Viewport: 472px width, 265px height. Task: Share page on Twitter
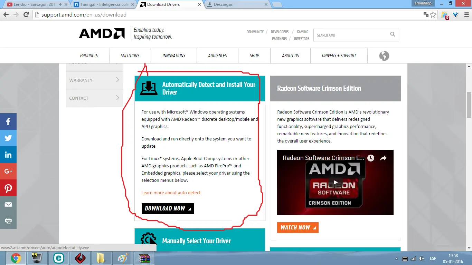pos(8,138)
